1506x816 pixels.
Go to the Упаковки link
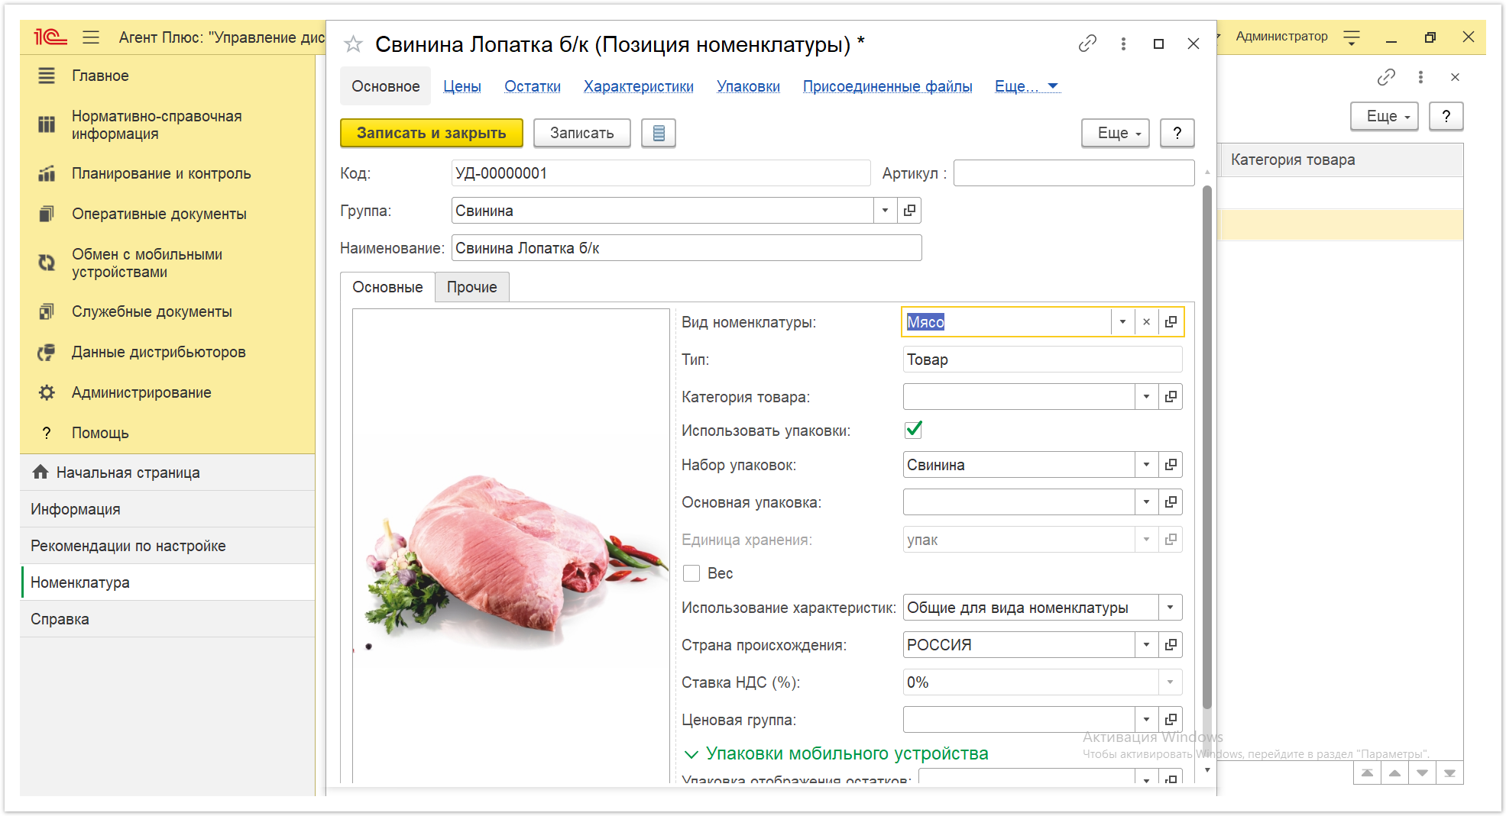click(x=748, y=86)
